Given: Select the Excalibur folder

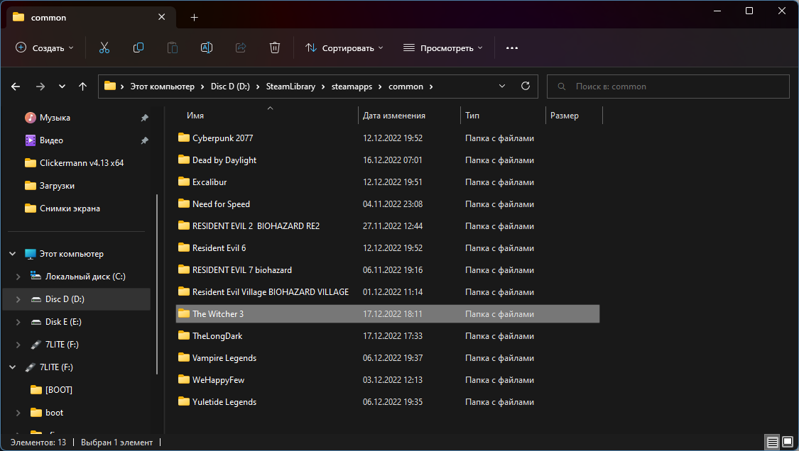Looking at the screenshot, I should (388, 182).
